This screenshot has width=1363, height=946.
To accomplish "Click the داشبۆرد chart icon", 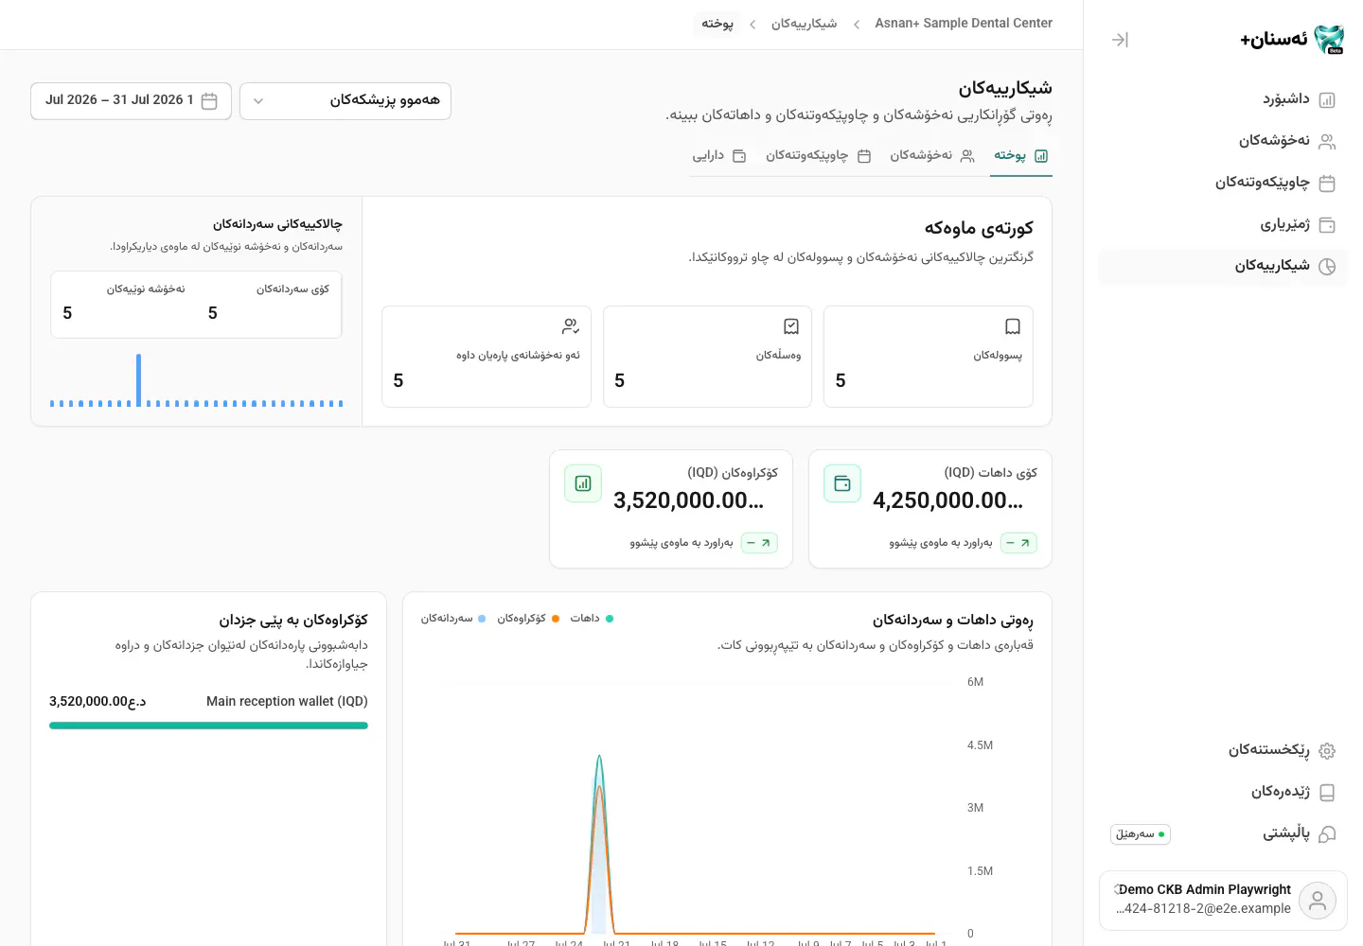I will [1327, 100].
